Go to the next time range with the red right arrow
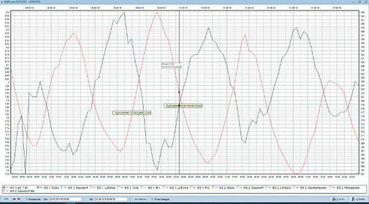 point(19,199)
